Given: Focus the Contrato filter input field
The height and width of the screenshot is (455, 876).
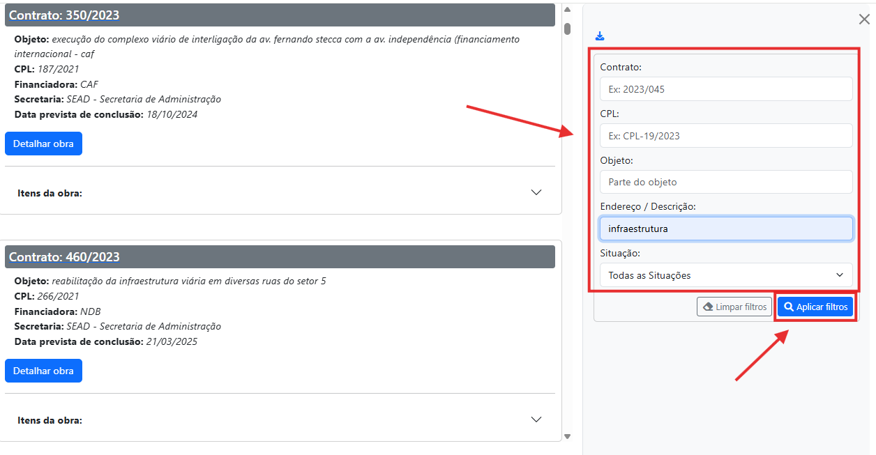Looking at the screenshot, I should (725, 89).
